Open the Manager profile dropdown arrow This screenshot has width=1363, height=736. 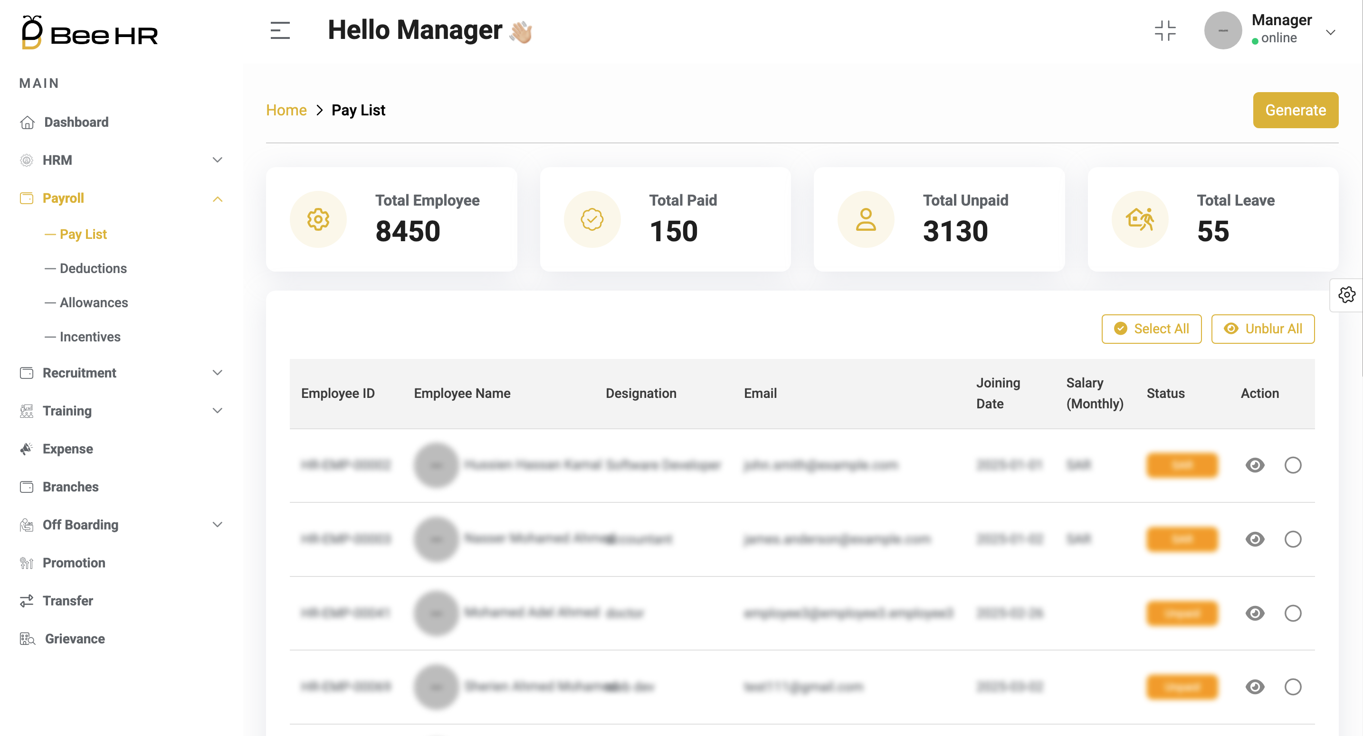click(1330, 32)
